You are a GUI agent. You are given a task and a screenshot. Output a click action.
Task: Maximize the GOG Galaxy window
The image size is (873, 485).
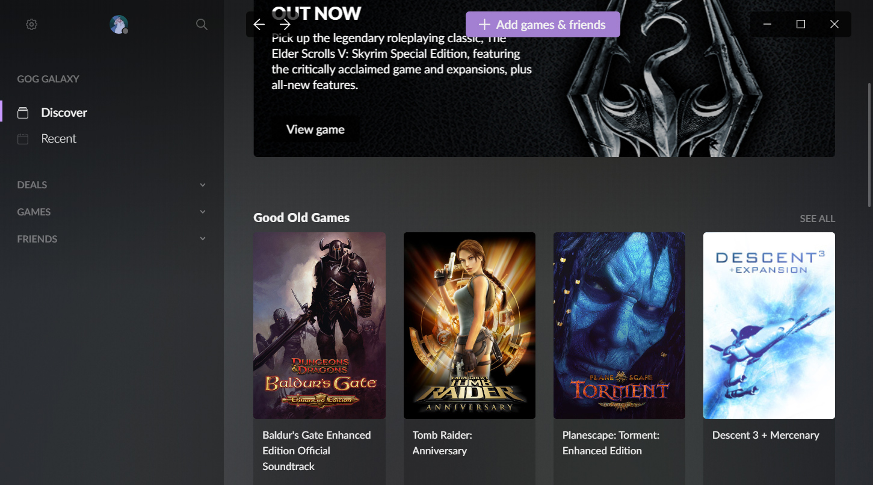(801, 25)
